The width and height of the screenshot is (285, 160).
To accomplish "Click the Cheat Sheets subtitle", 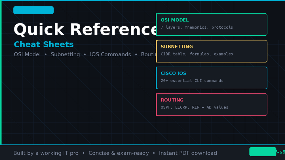I will pyautogui.click(x=44, y=44).
